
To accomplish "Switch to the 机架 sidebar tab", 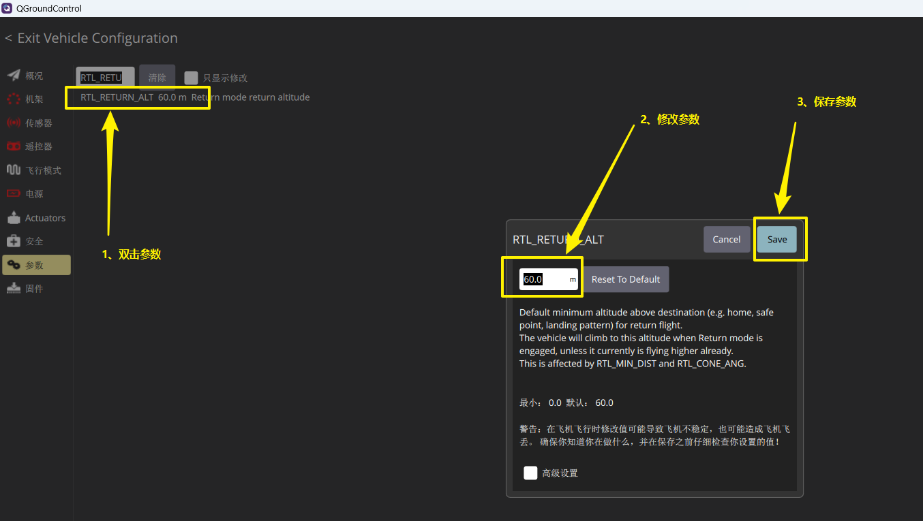I will (x=36, y=99).
